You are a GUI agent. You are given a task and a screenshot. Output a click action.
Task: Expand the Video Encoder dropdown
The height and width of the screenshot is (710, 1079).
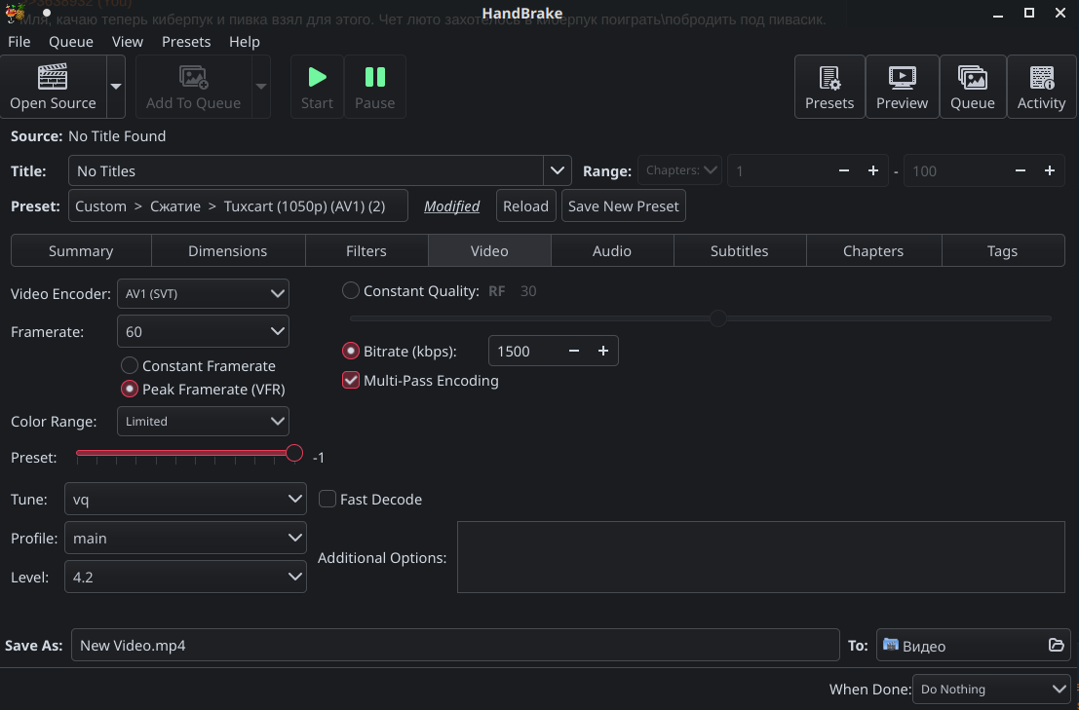click(203, 292)
